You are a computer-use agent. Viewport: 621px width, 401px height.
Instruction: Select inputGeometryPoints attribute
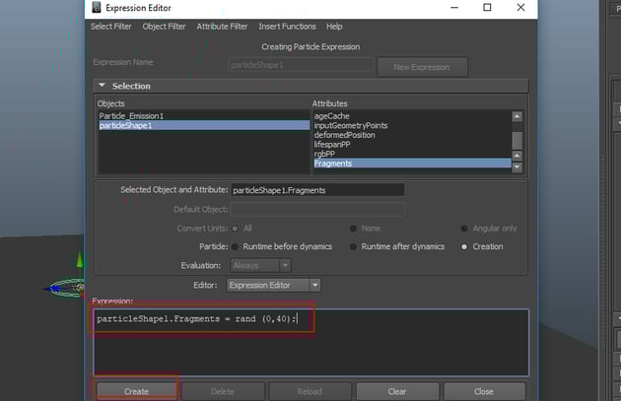412,125
